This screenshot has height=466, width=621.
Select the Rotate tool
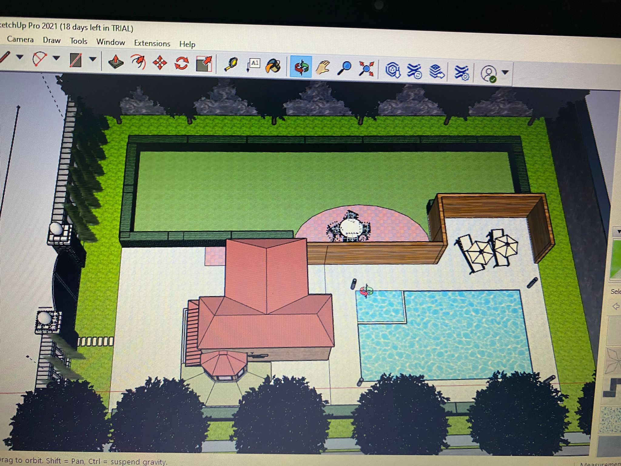[x=181, y=63]
